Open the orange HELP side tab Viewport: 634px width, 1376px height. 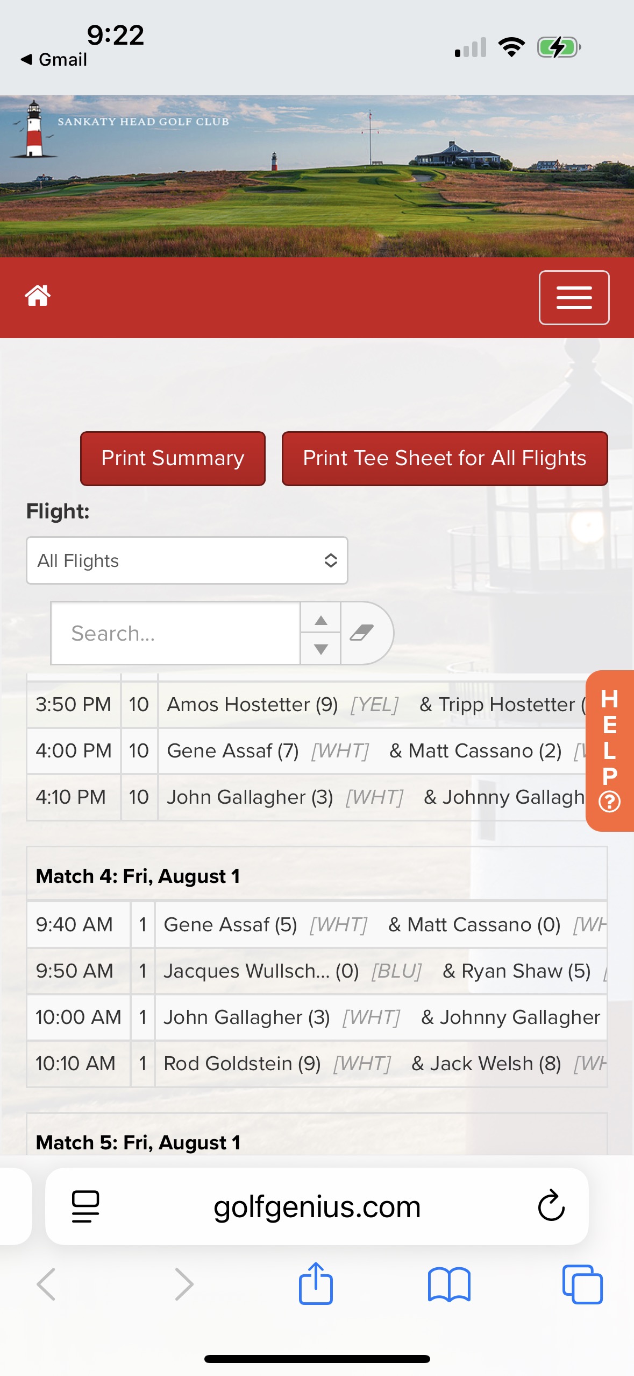(x=610, y=750)
